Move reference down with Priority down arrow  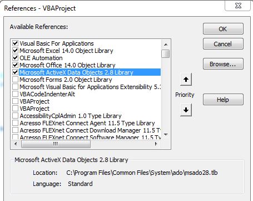(186, 110)
